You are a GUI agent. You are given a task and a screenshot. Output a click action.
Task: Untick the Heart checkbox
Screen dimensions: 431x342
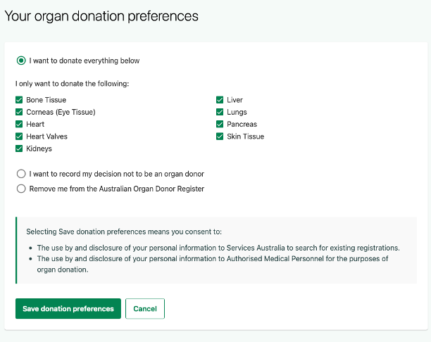click(x=19, y=125)
